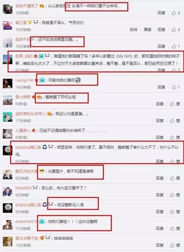The height and width of the screenshot is (252, 184).
Task: Like 火星燕儿's comment
Action: pos(175,138)
